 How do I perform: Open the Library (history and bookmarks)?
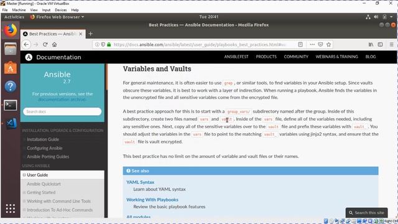point(371,44)
